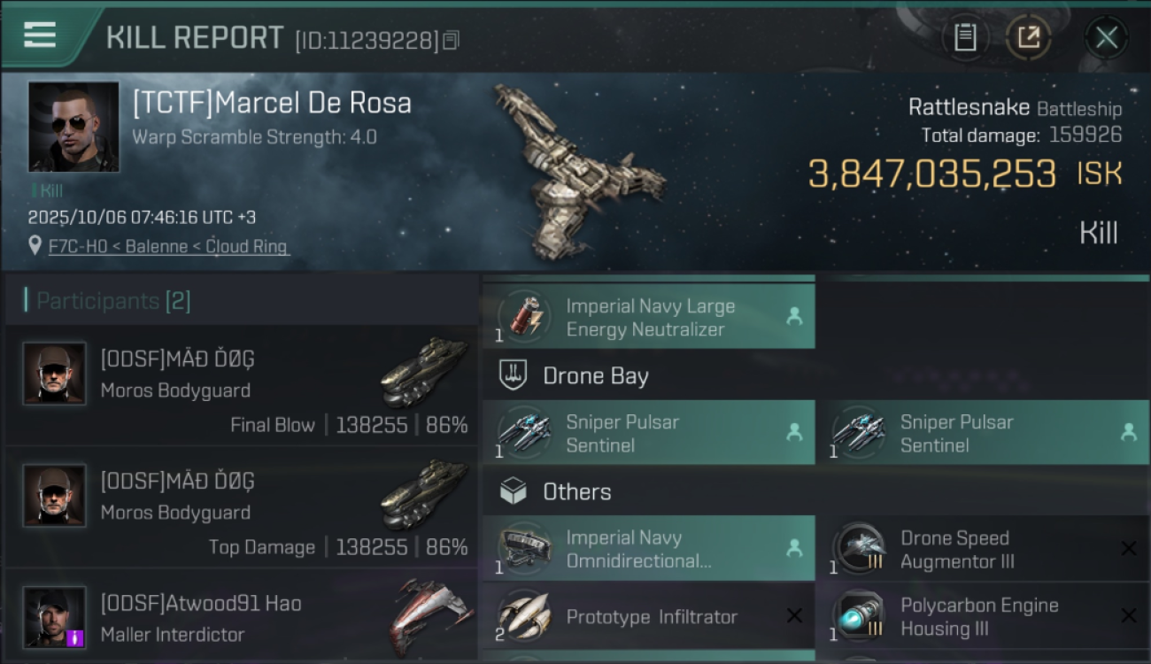Select the Prototype Infiltrator item
Viewport: 1151px width, 664px height.
point(649,616)
